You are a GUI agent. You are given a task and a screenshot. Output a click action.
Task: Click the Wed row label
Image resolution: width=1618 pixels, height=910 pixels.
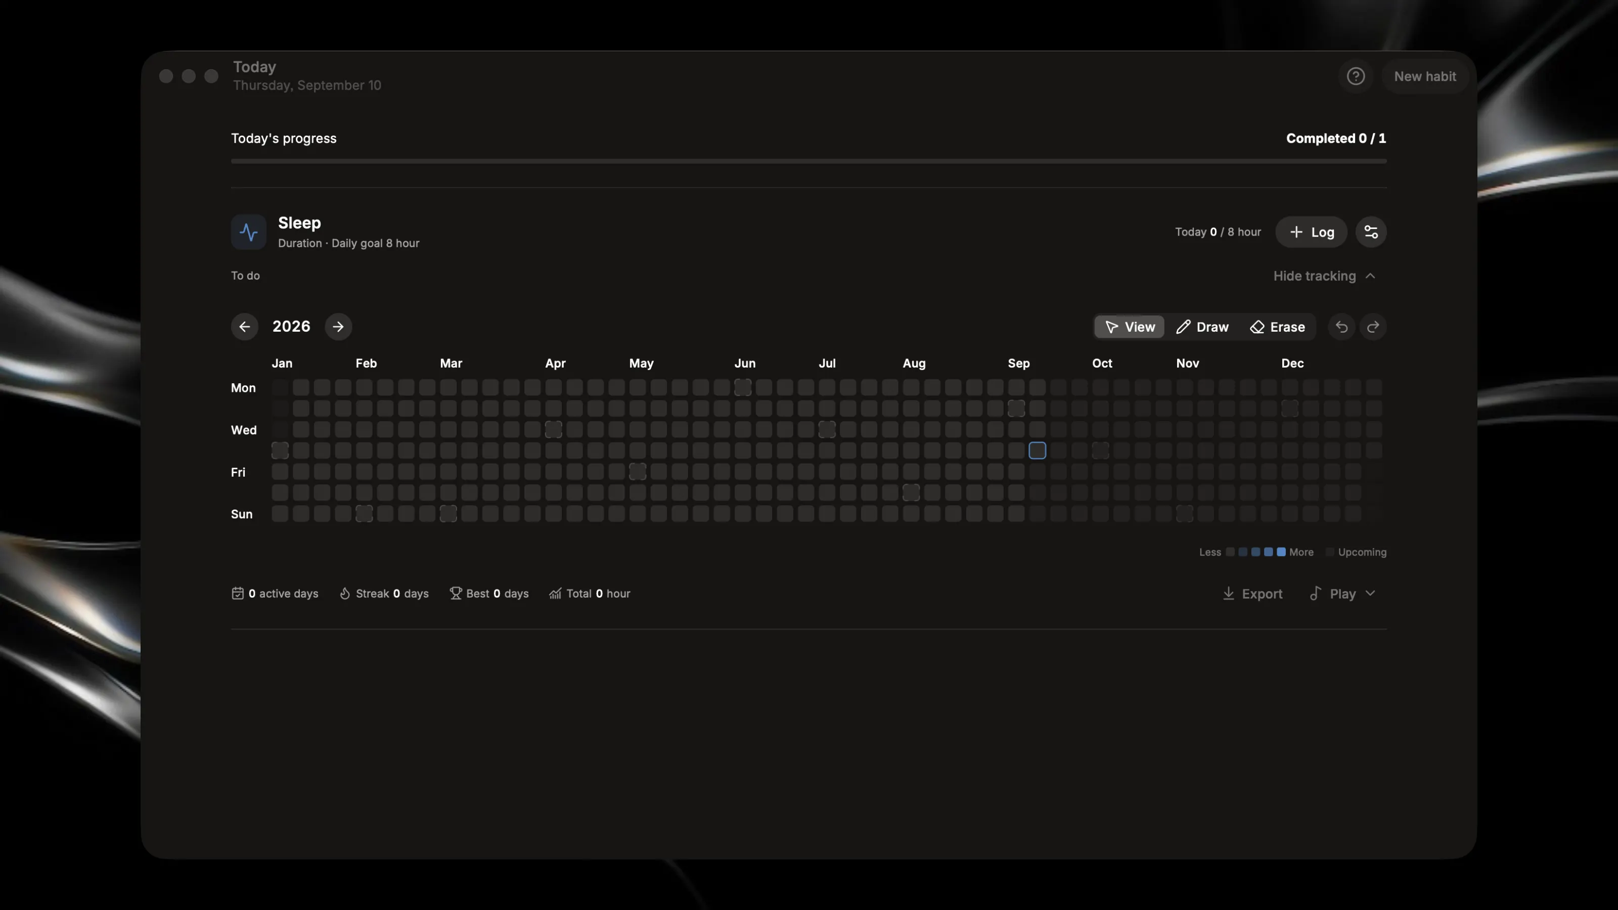coord(244,430)
